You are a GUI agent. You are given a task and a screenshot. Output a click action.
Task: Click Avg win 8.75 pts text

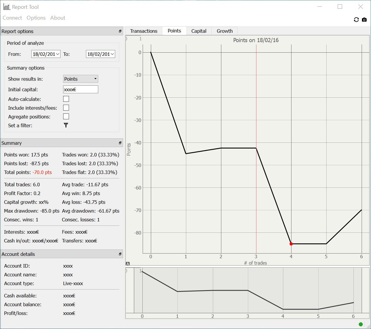[81, 193]
